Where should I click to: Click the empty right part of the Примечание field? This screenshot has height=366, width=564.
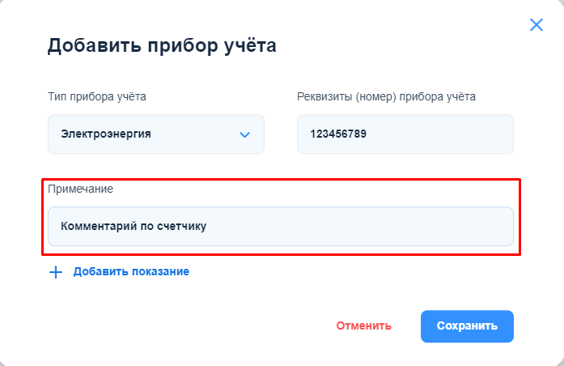(405, 227)
